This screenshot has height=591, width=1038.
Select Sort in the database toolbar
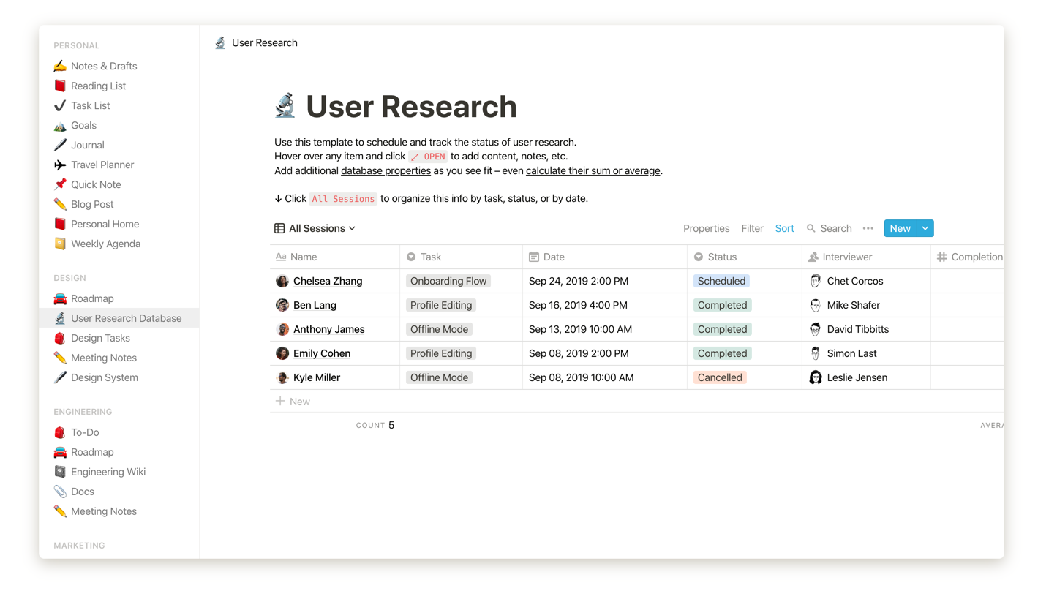click(x=784, y=228)
